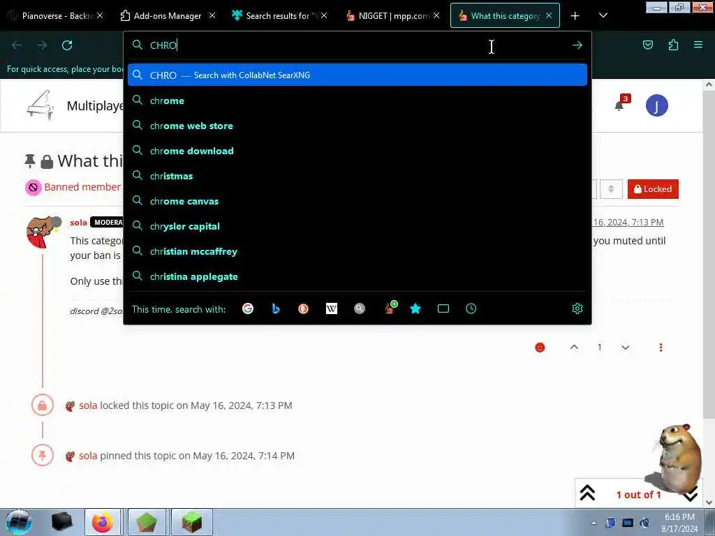The width and height of the screenshot is (715, 536).
Task: Open the Extensions puzzle icon
Action: pyautogui.click(x=673, y=45)
